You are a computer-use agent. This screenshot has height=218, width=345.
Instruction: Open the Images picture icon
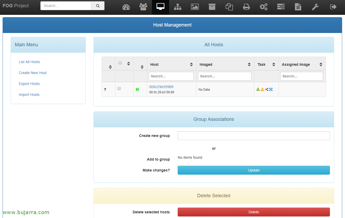195,7
